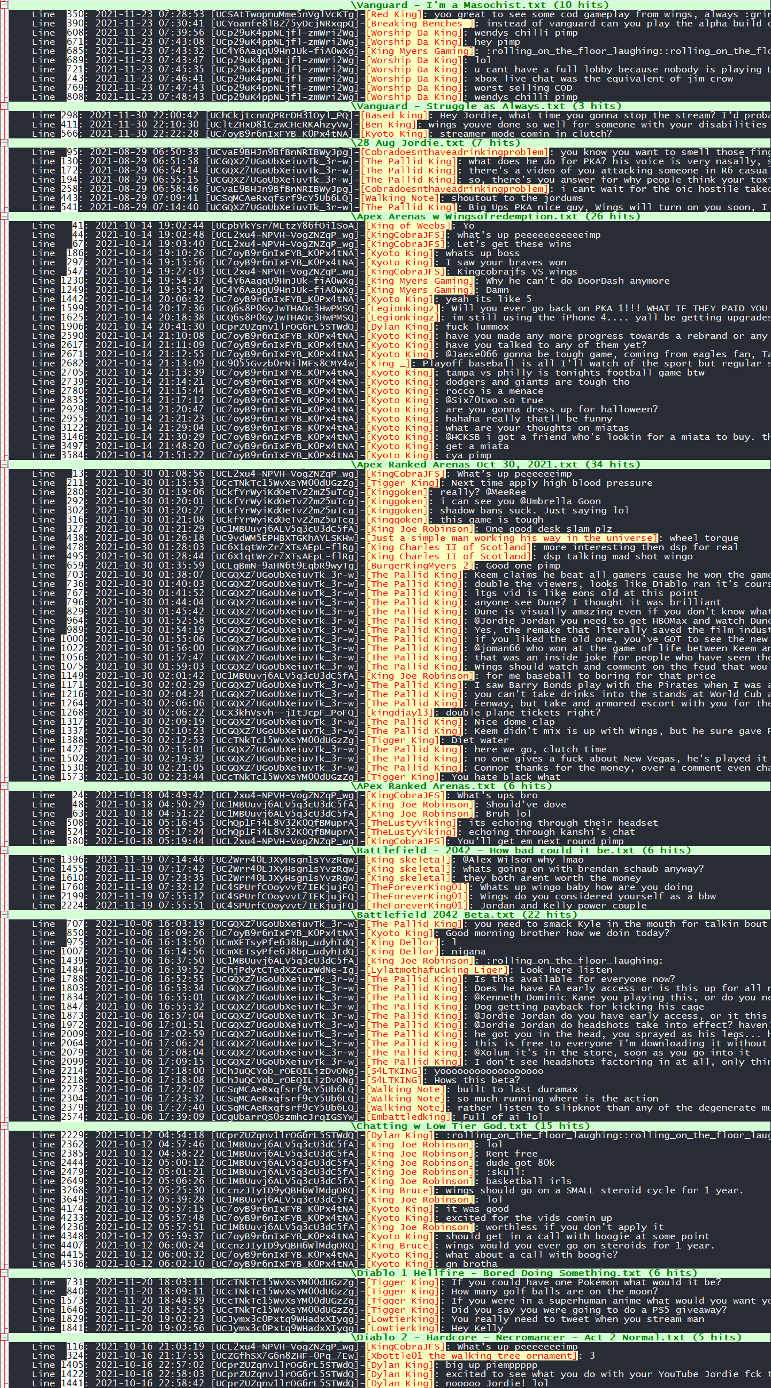This screenshot has height=1388, width=771.
Task: Collapse the '28 Aug Jordie.txt' results fold
Action: (x=4, y=143)
